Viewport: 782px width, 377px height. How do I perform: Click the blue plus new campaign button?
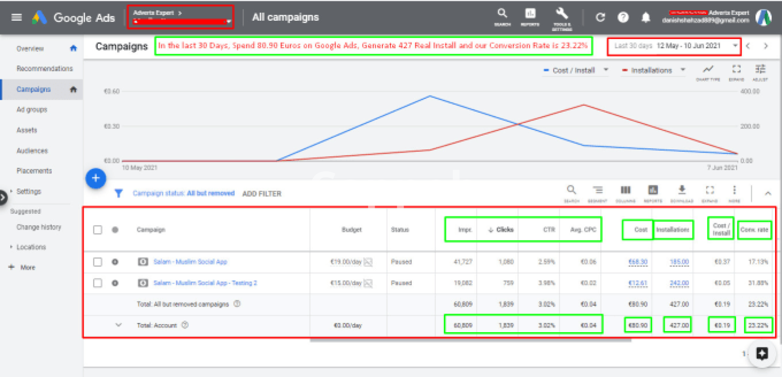[x=96, y=178]
